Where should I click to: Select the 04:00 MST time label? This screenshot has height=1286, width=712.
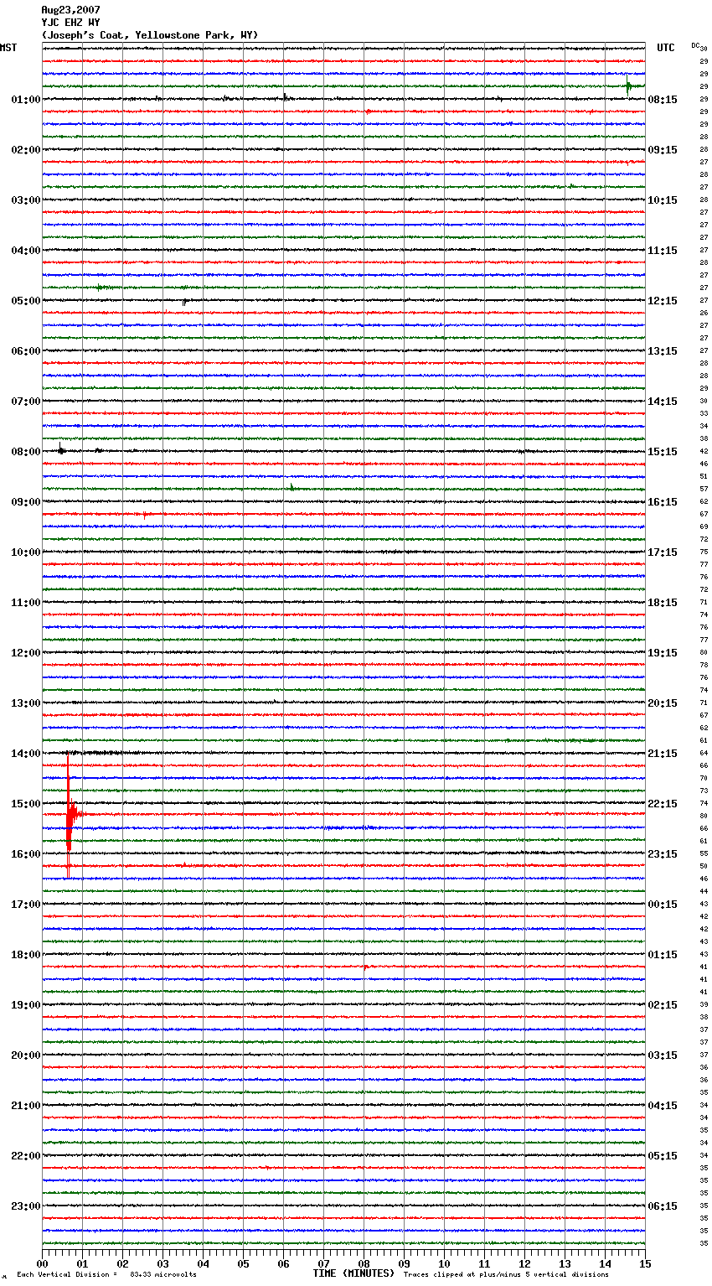coord(26,251)
